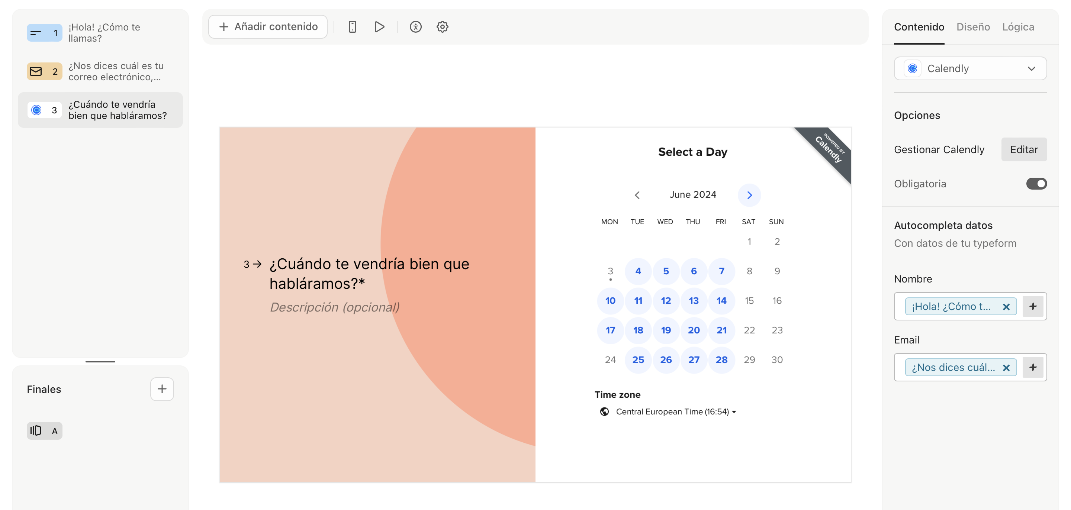
Task: Switch to the Diseño tab
Action: (x=973, y=27)
